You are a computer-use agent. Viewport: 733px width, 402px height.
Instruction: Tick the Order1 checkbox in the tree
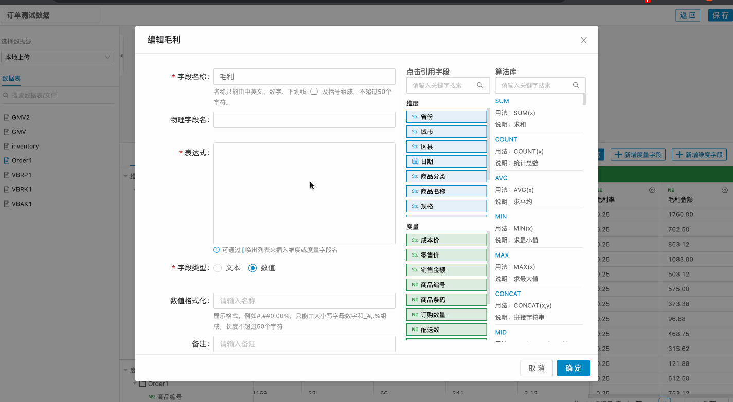pyautogui.click(x=143, y=383)
